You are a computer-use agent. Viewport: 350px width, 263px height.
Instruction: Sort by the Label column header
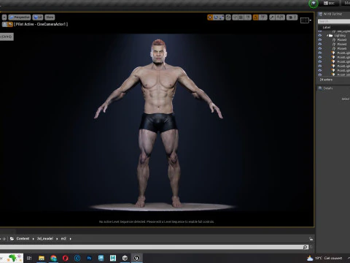tap(327, 27)
